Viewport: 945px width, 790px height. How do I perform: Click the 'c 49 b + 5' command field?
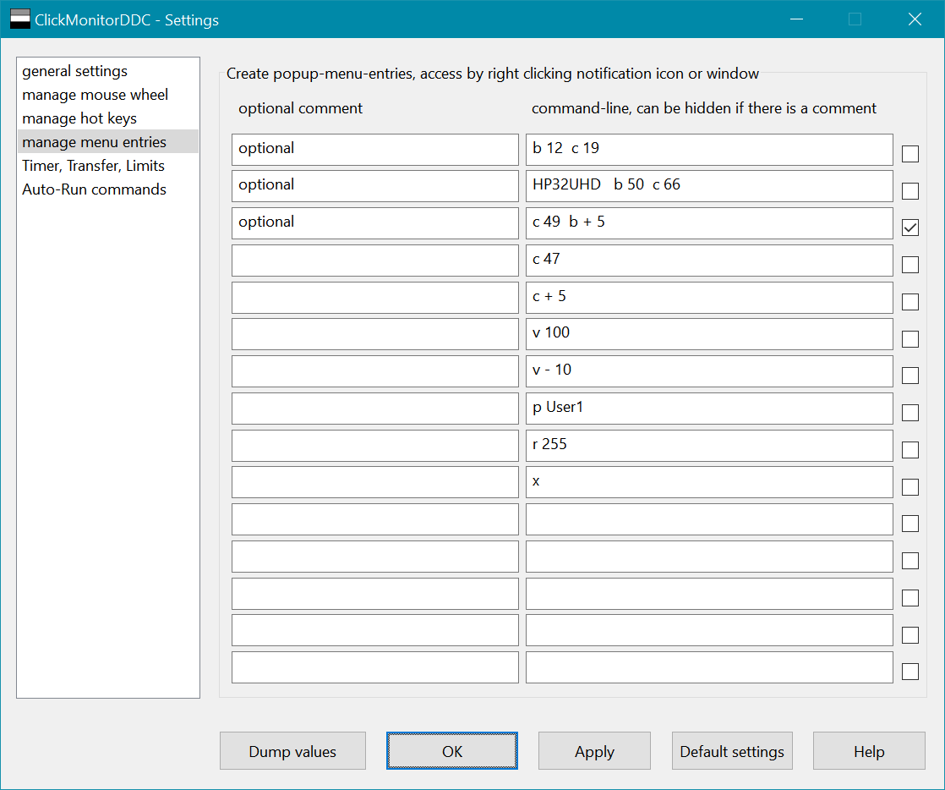pyautogui.click(x=709, y=223)
